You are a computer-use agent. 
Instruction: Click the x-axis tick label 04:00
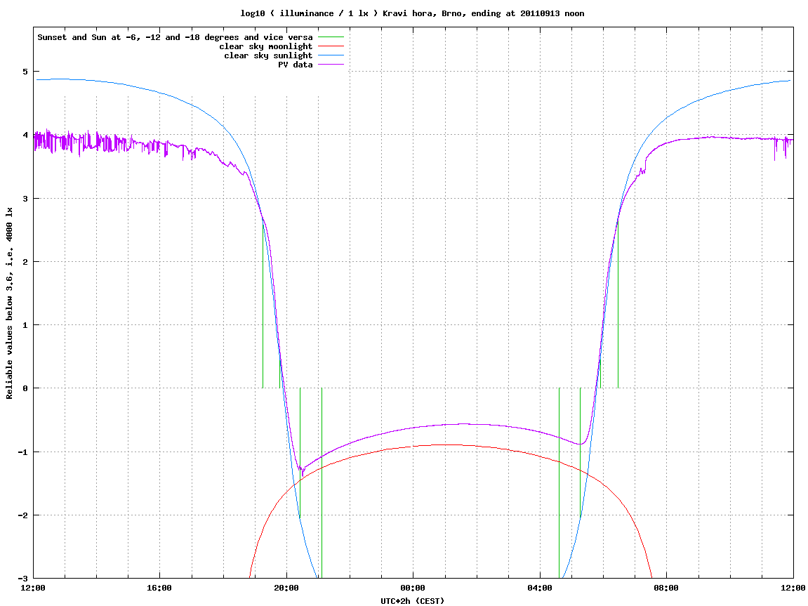tap(540, 588)
